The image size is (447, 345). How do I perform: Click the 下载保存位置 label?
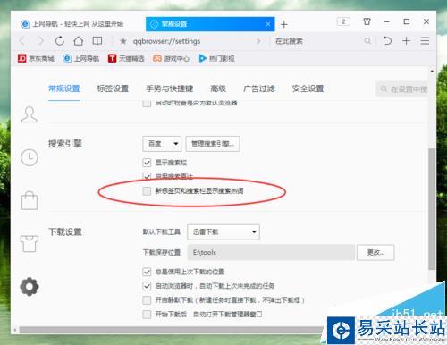click(162, 253)
